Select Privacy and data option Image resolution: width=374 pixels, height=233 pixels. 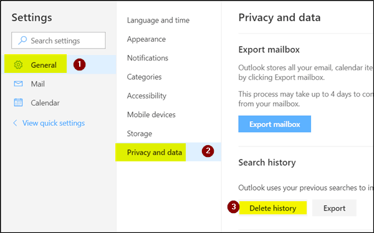point(168,152)
